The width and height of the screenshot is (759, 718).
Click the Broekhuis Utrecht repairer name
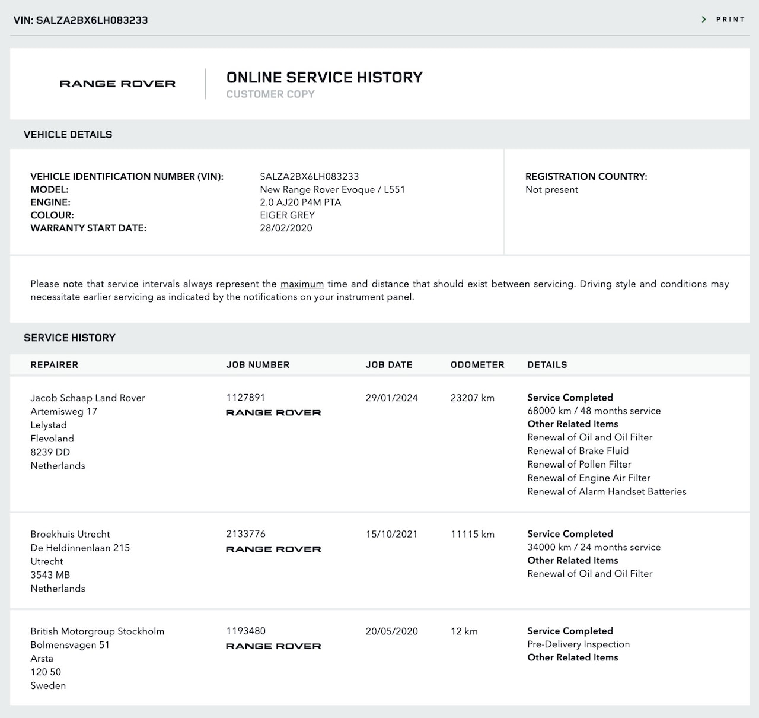tap(70, 534)
